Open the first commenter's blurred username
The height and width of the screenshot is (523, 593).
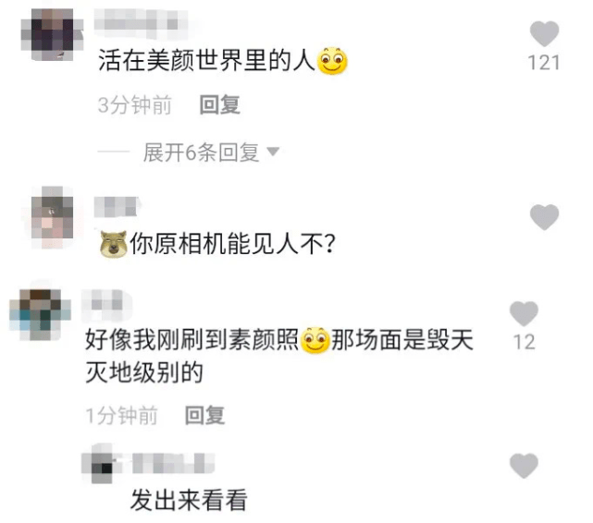click(141, 24)
